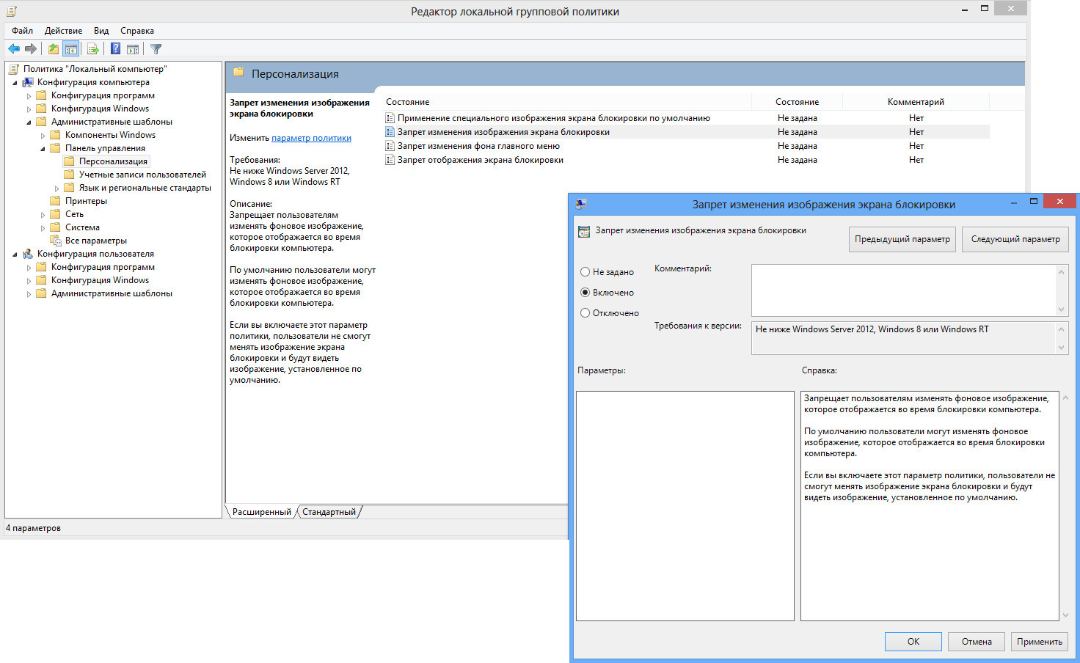Open Help via the blue question mark icon
The image size is (1080, 663).
click(115, 49)
